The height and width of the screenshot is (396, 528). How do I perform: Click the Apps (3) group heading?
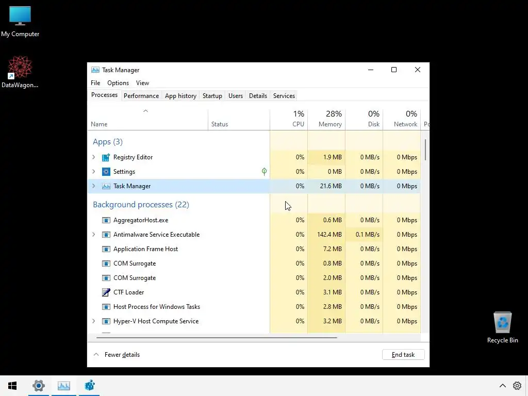coord(108,142)
